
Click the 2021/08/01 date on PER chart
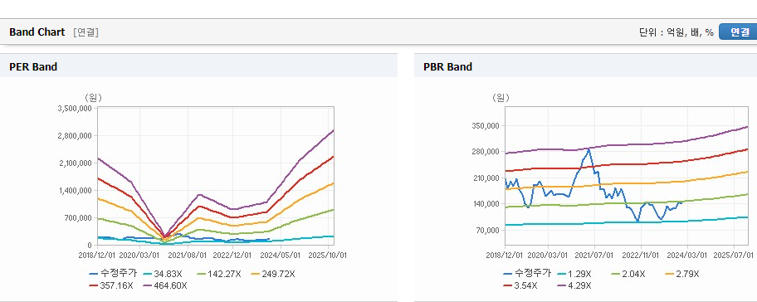click(x=187, y=255)
